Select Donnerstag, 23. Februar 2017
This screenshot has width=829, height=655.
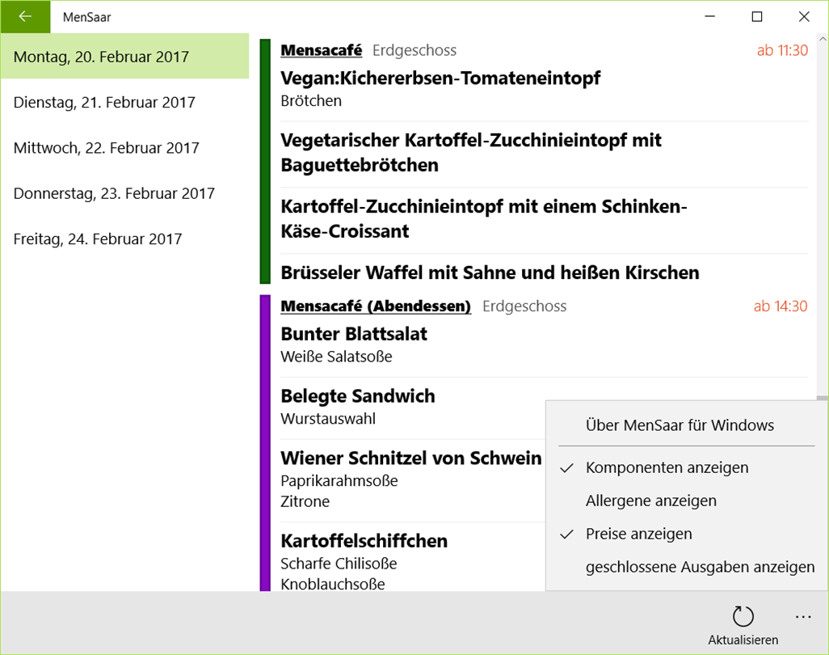pos(114,193)
